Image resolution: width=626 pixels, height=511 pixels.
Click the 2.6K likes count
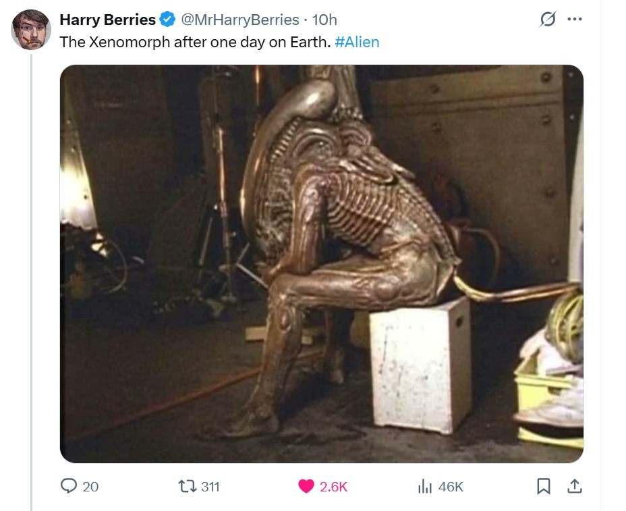click(x=333, y=487)
